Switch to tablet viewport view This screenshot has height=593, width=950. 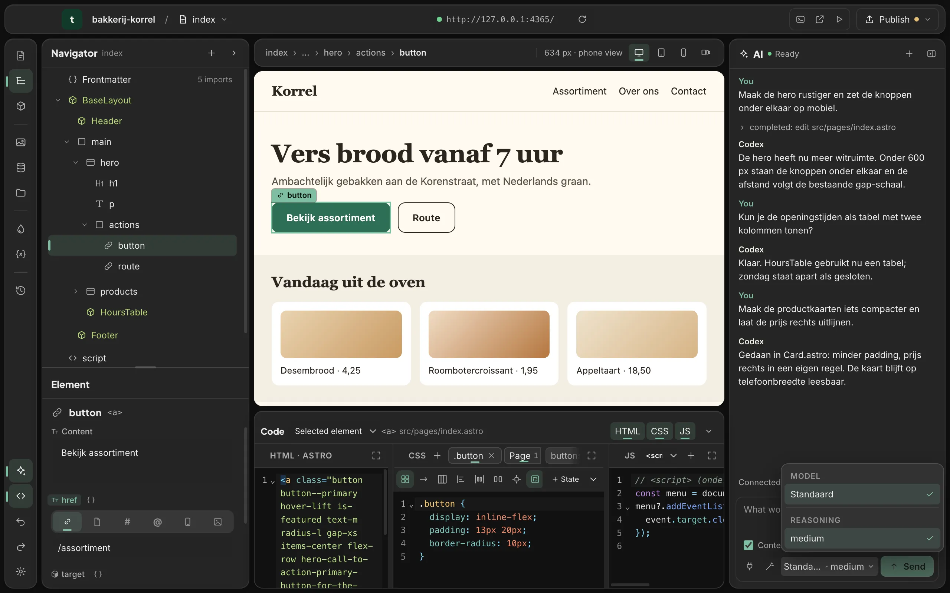click(x=661, y=53)
